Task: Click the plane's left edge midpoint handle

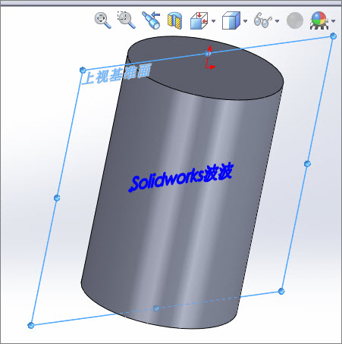Action: [57, 198]
